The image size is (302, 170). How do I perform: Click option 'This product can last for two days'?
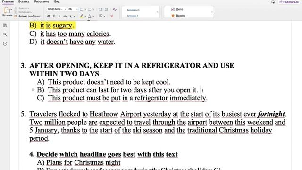point(98,90)
